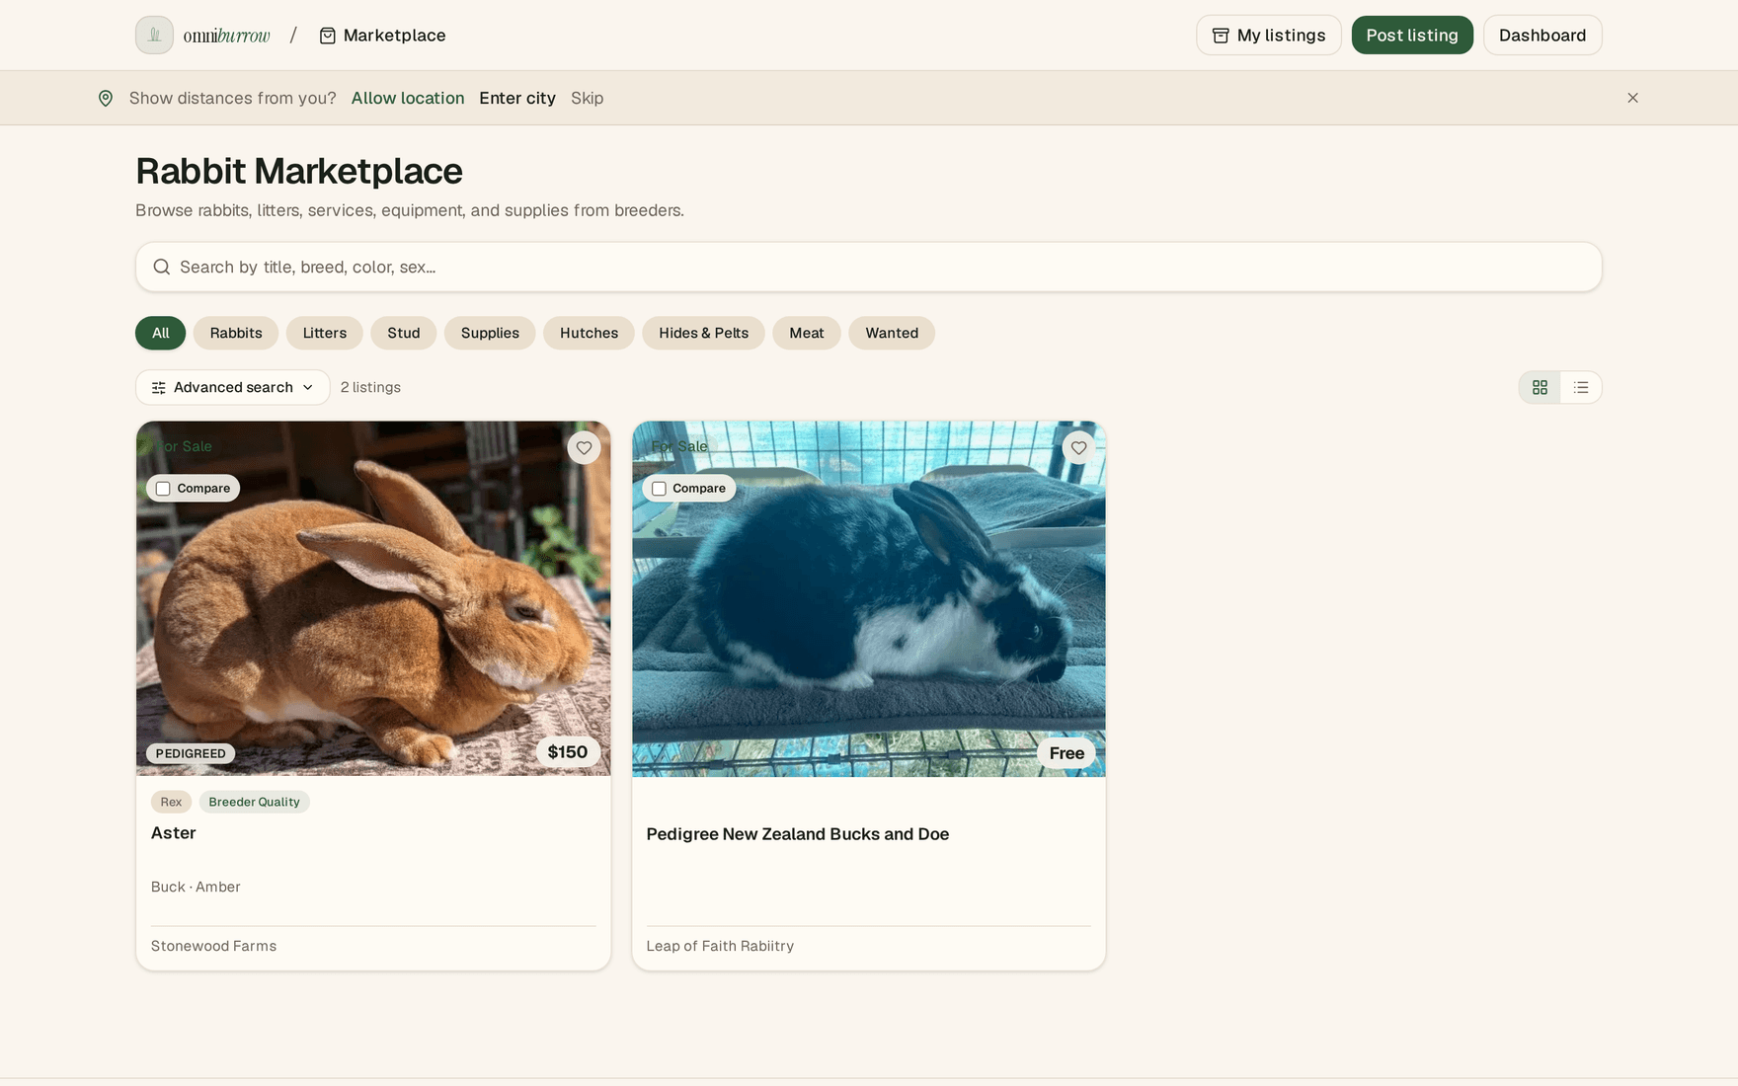Click the Marketplace bag icon in breadcrumb
Screen dimensions: 1738x1086
(x=328, y=36)
